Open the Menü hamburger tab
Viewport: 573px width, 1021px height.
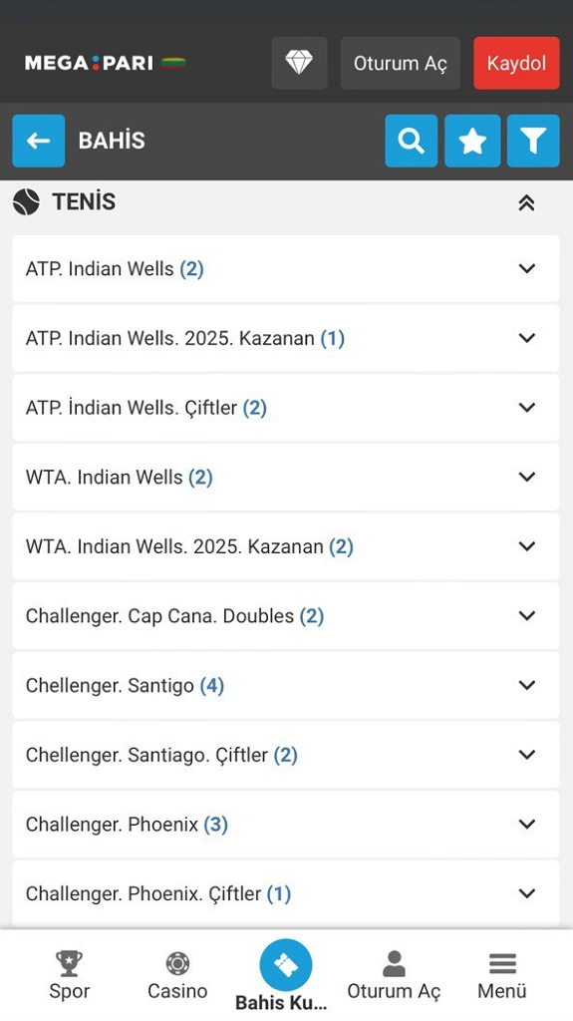pos(502,975)
